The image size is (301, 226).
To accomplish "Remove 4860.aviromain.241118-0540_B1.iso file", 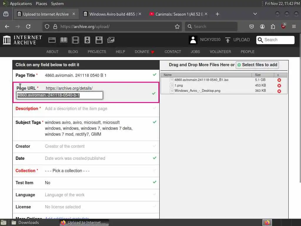I will click(279, 80).
